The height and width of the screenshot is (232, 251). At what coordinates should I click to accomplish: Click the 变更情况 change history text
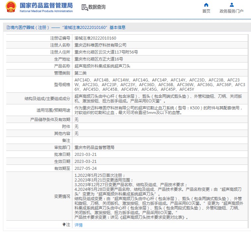[159, 196]
